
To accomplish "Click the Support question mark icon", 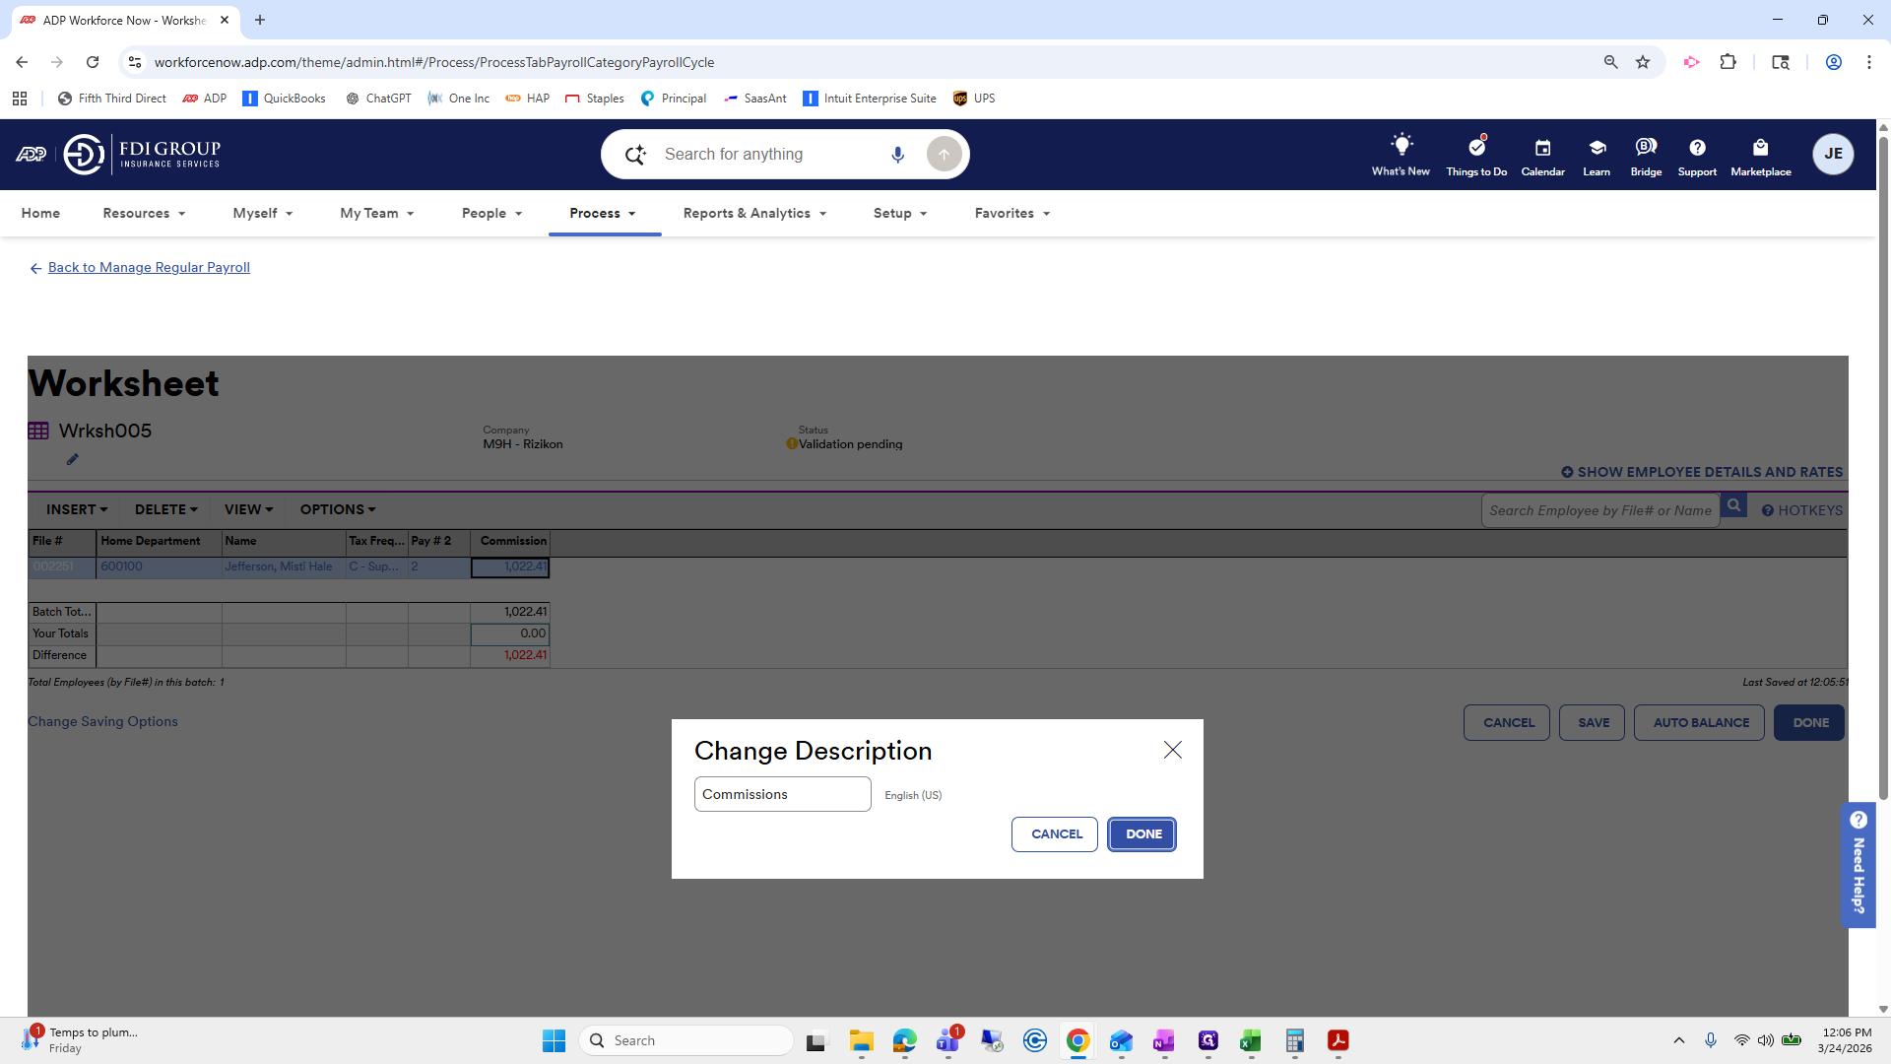I will (x=1697, y=154).
